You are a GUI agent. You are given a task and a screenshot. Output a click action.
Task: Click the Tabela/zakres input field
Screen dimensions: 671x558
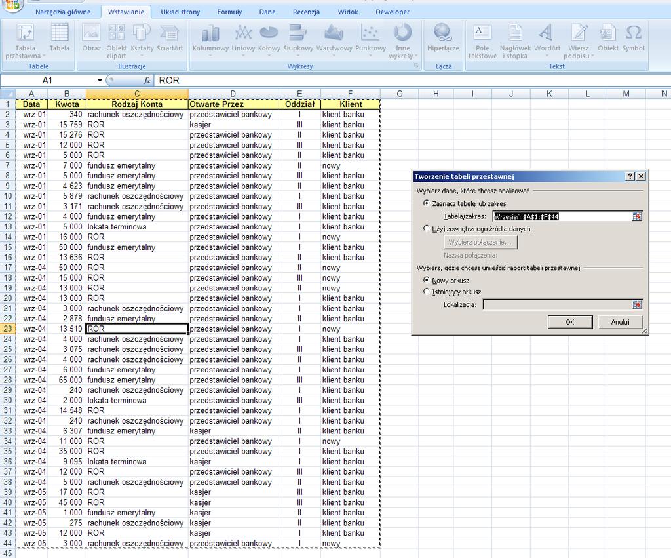pos(562,216)
